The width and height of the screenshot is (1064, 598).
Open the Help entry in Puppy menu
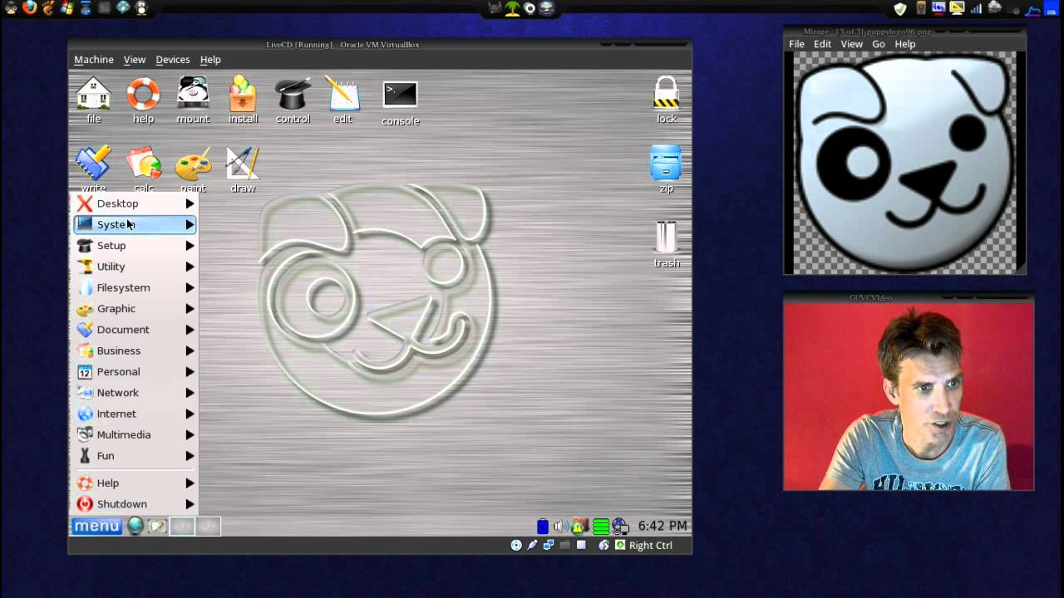[x=135, y=483]
